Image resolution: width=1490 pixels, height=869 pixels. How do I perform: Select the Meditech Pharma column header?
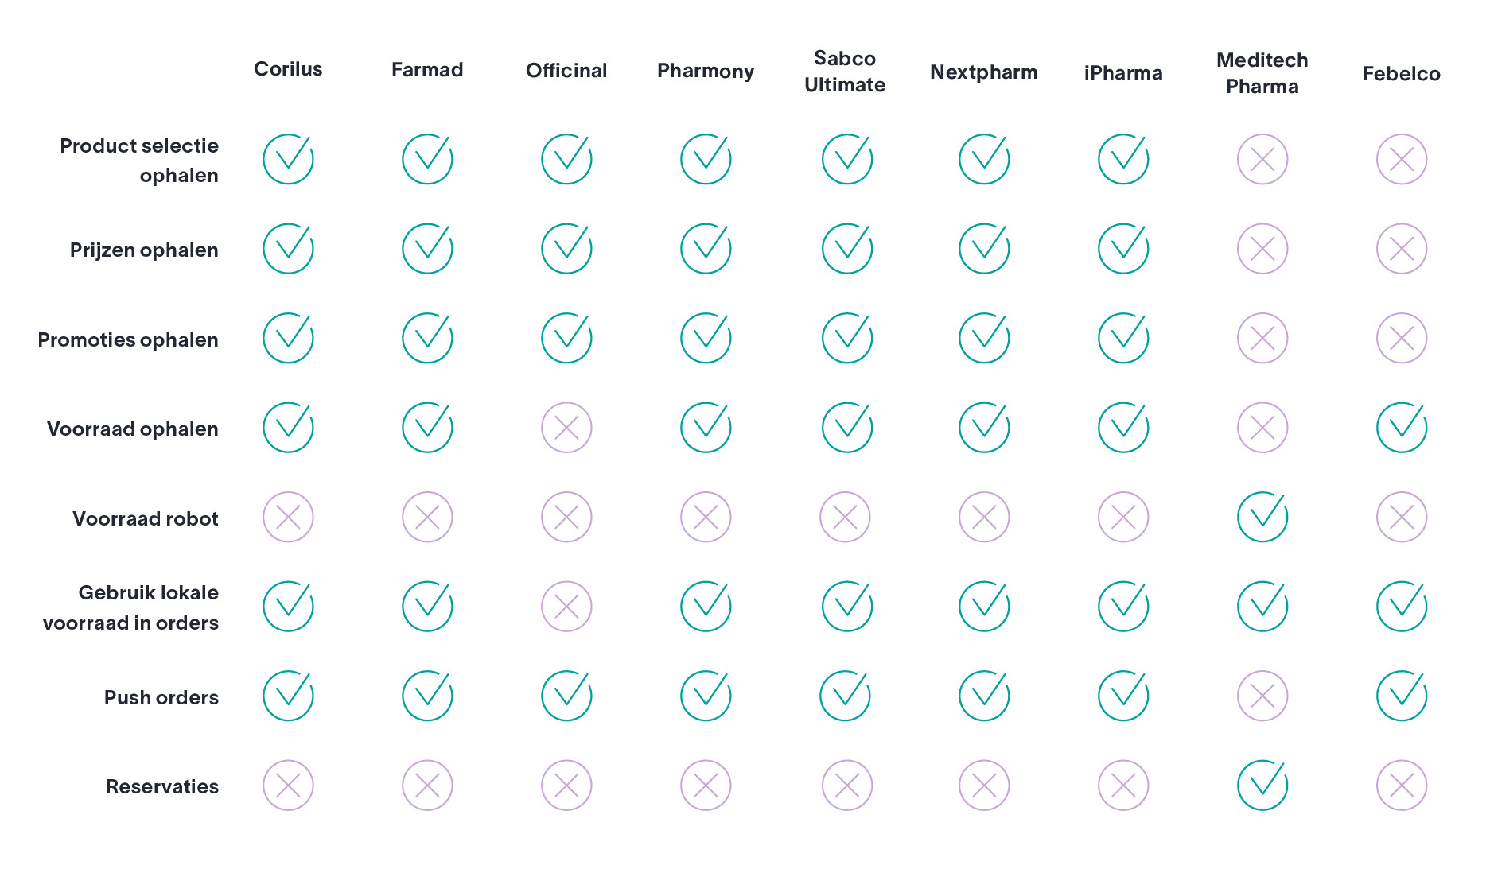1262,73
